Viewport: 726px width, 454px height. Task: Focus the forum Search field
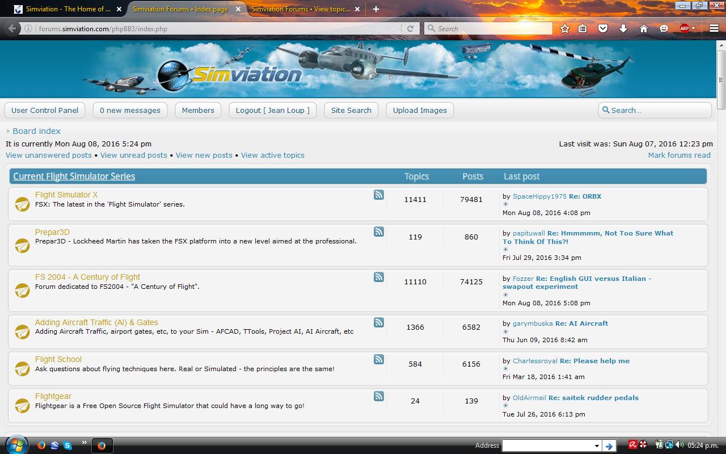(x=655, y=110)
